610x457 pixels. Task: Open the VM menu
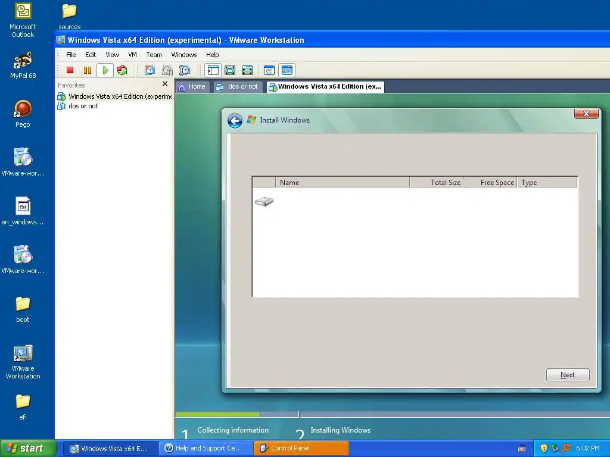click(x=132, y=55)
